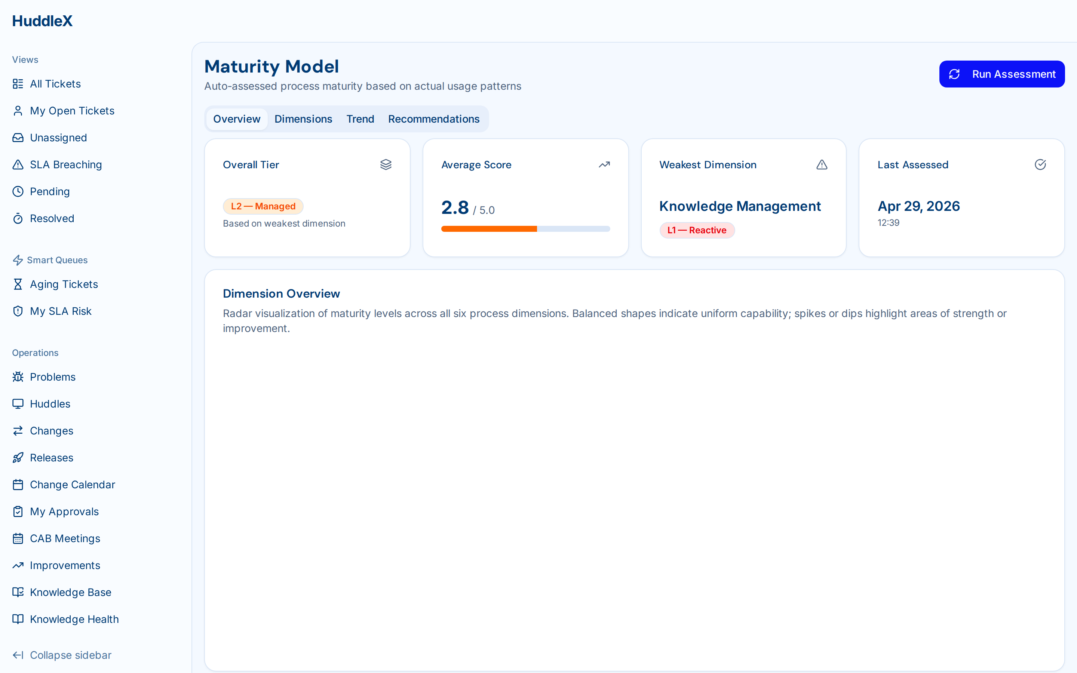Click the Collapse sidebar arrow icon
Viewport: 1077px width, 673px height.
click(x=18, y=655)
